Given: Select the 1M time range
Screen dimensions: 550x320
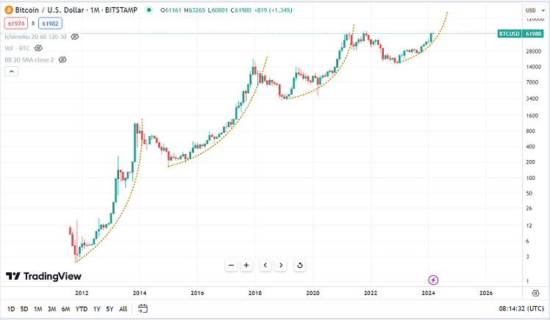Looking at the screenshot, I should pos(38,309).
